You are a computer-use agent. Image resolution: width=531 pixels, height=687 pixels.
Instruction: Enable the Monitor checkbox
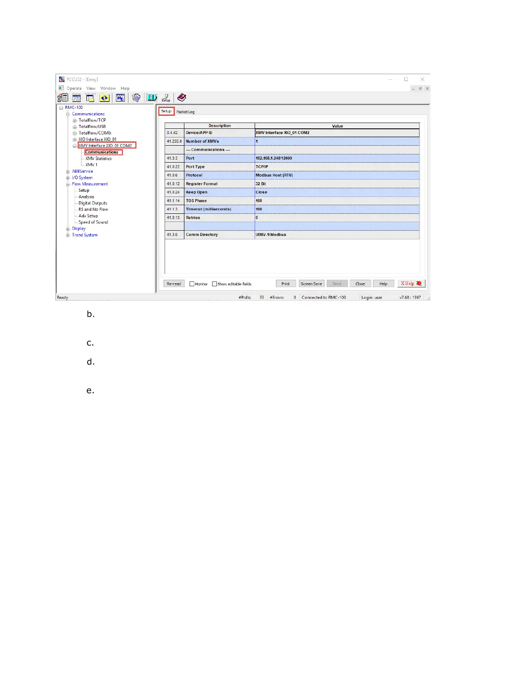click(192, 284)
